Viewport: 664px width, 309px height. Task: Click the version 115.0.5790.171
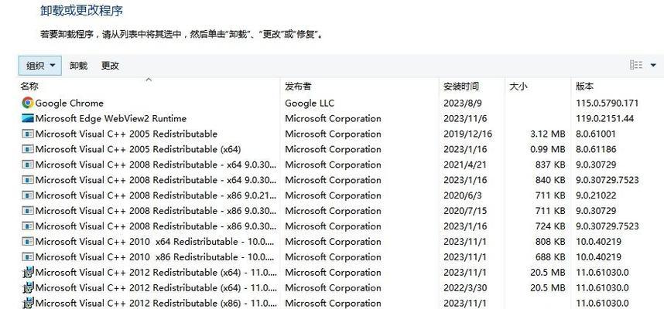click(607, 104)
